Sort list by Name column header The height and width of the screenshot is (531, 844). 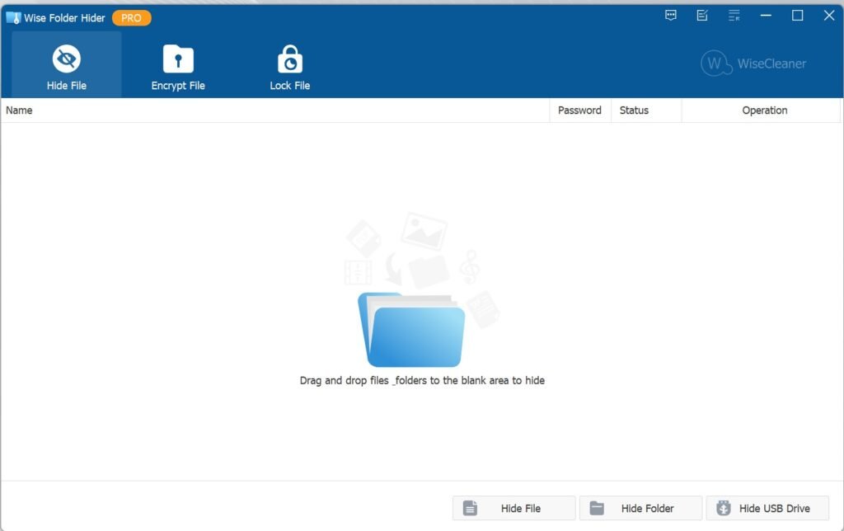click(x=20, y=110)
